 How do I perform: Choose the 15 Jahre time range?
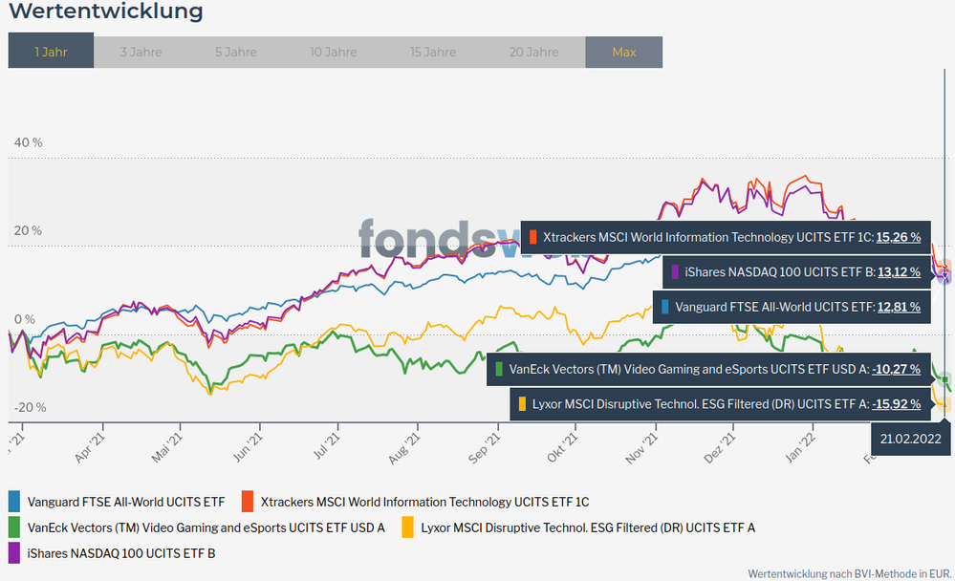point(432,53)
